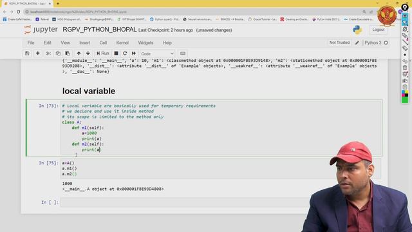Interrupt the kernel with stop square

tap(116, 53)
